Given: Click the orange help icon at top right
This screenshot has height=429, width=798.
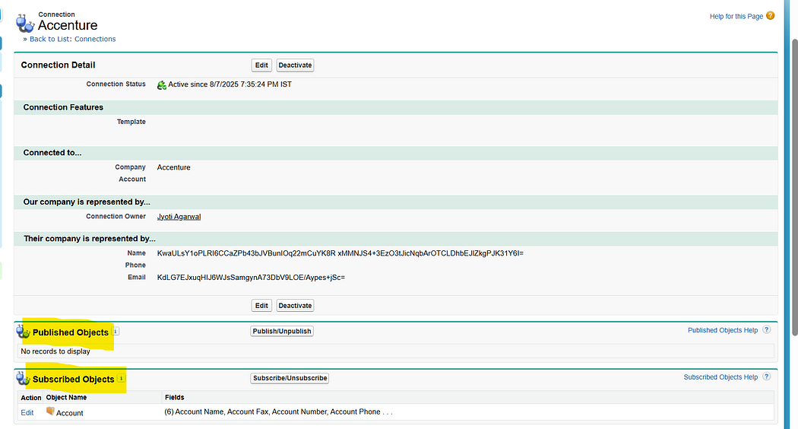Looking at the screenshot, I should click(x=771, y=16).
